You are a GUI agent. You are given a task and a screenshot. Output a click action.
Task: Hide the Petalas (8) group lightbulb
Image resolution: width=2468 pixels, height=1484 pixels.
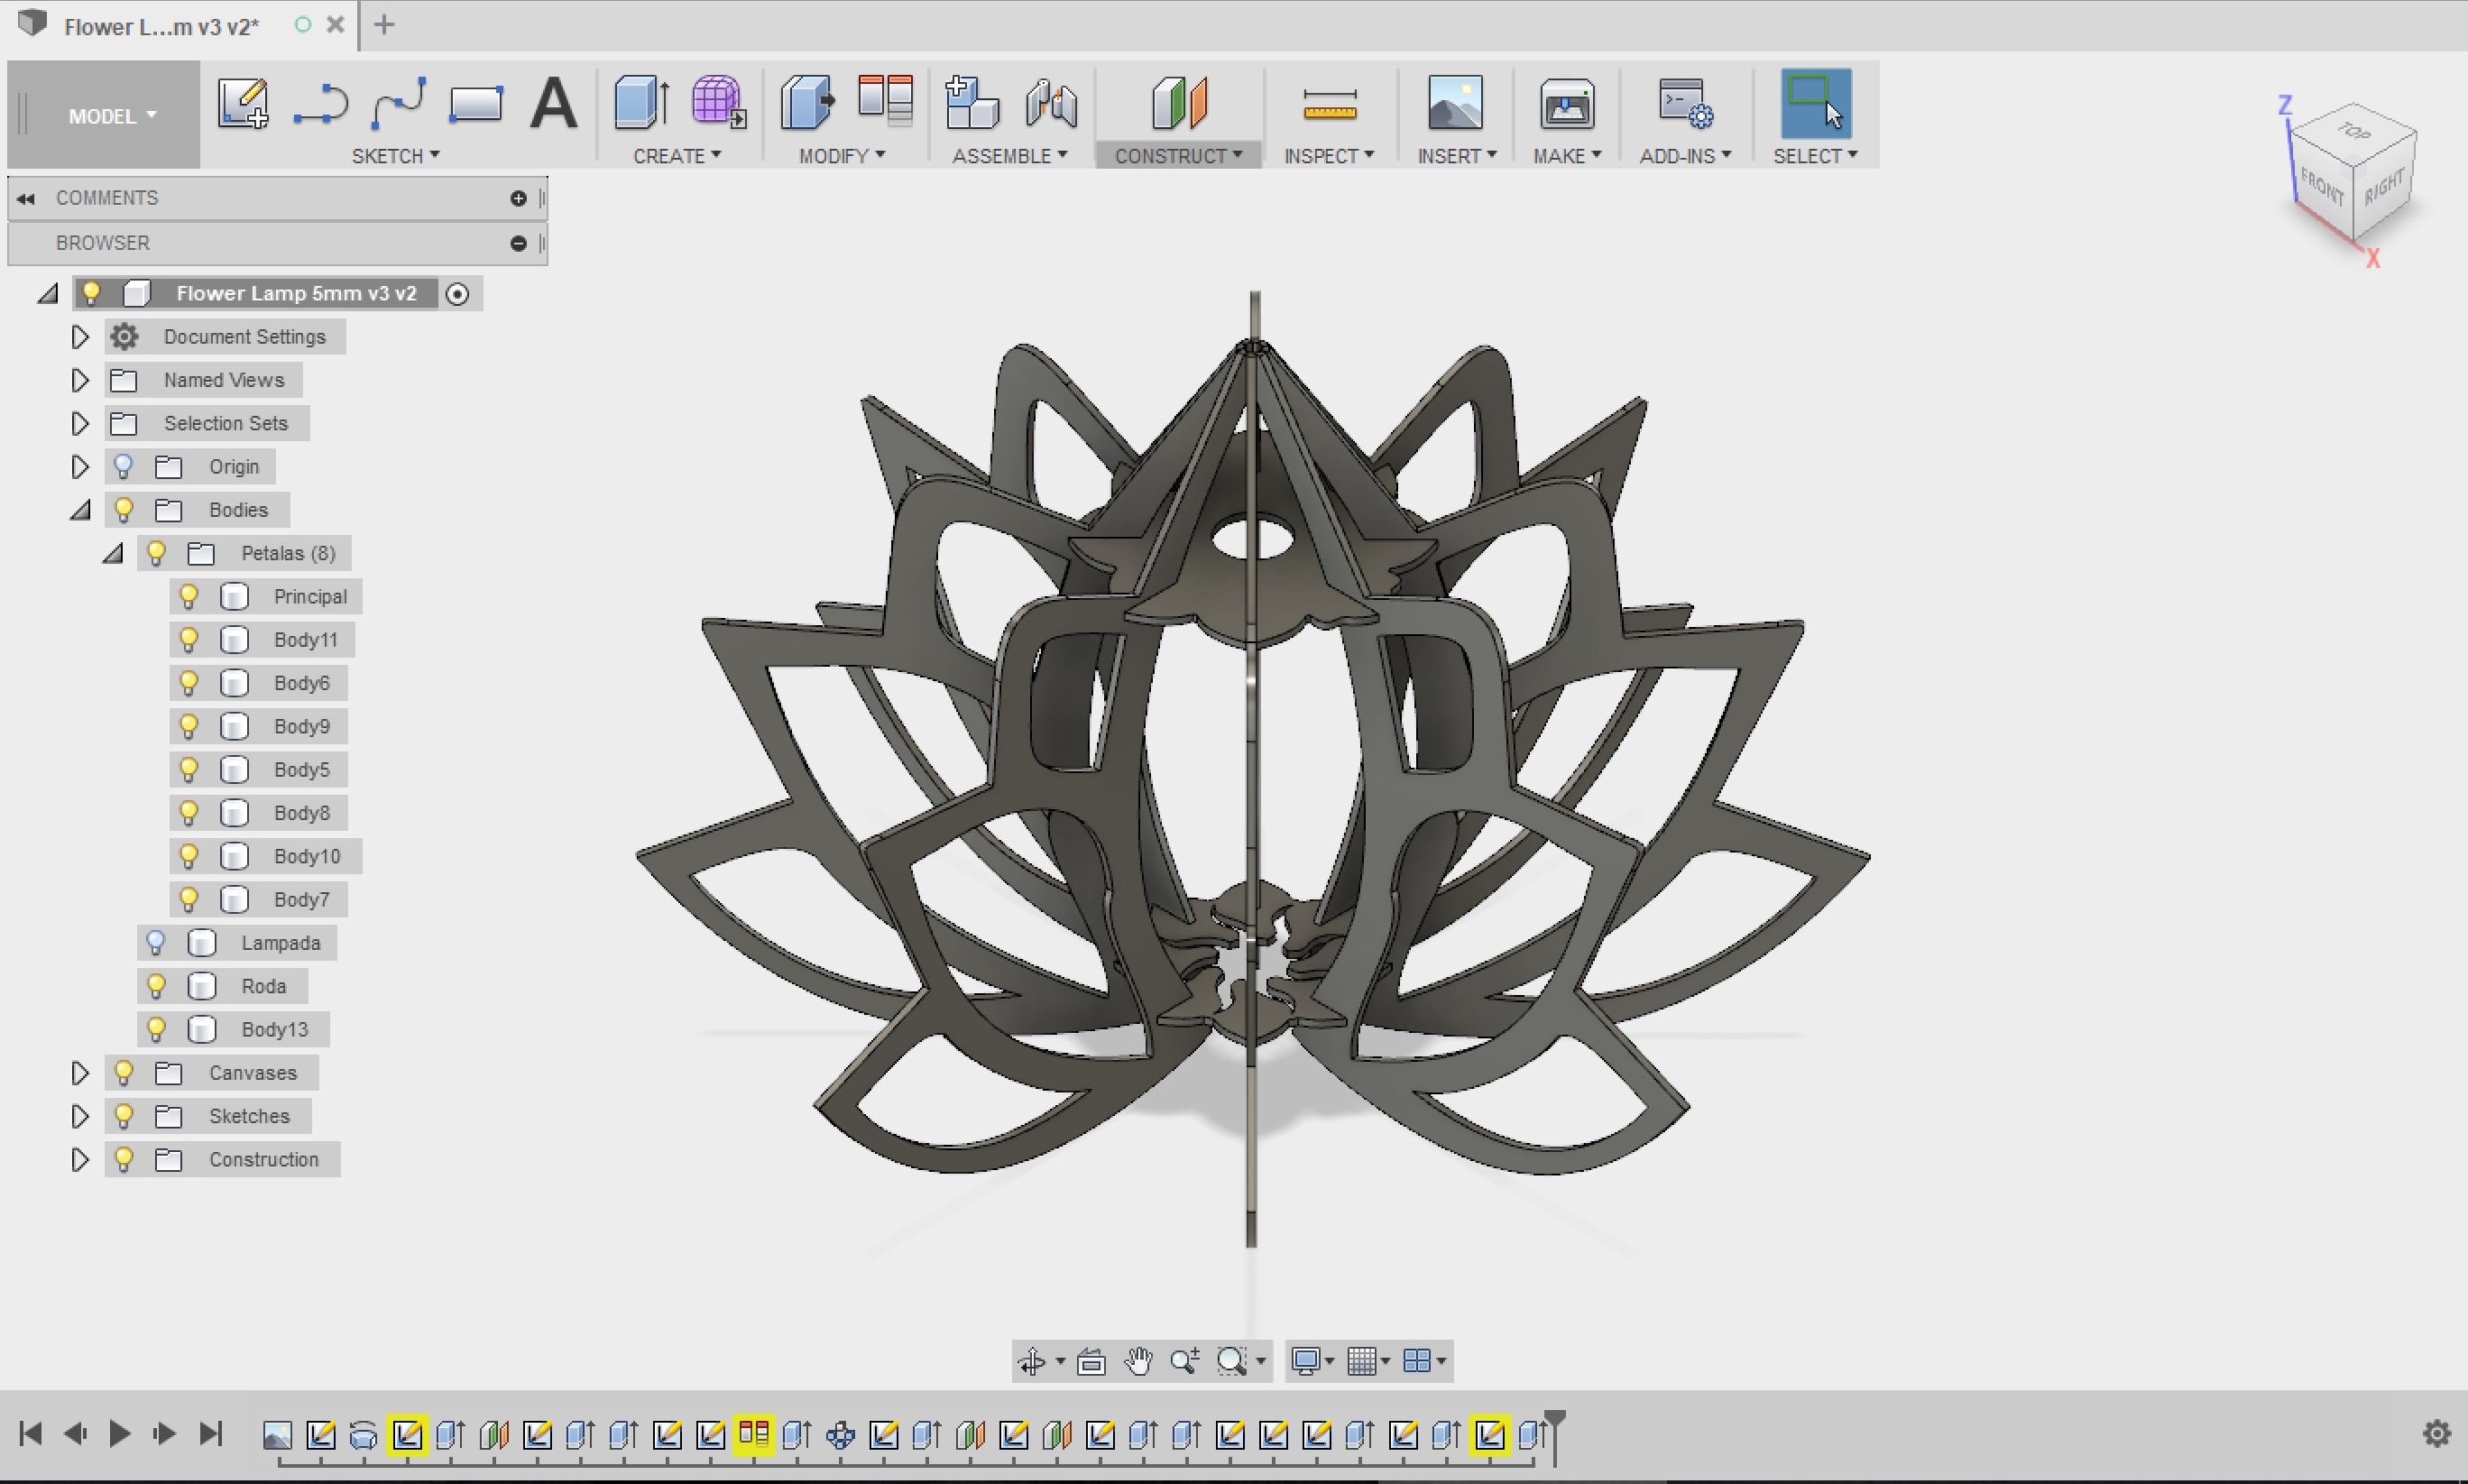click(x=155, y=553)
